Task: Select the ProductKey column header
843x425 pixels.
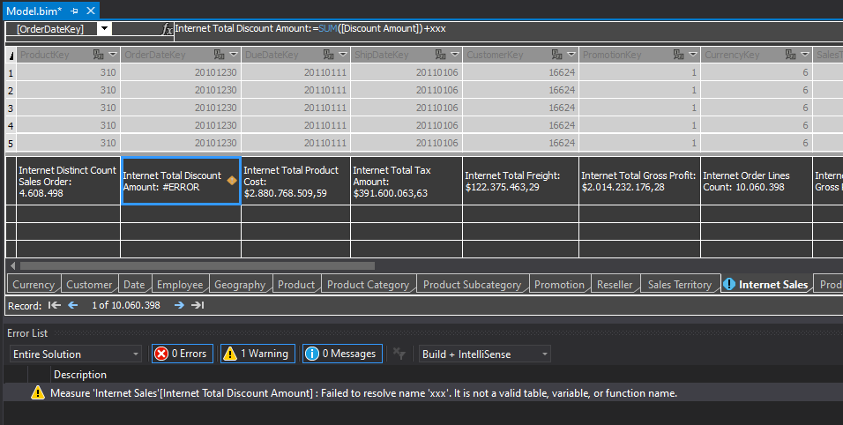Action: 68,55
